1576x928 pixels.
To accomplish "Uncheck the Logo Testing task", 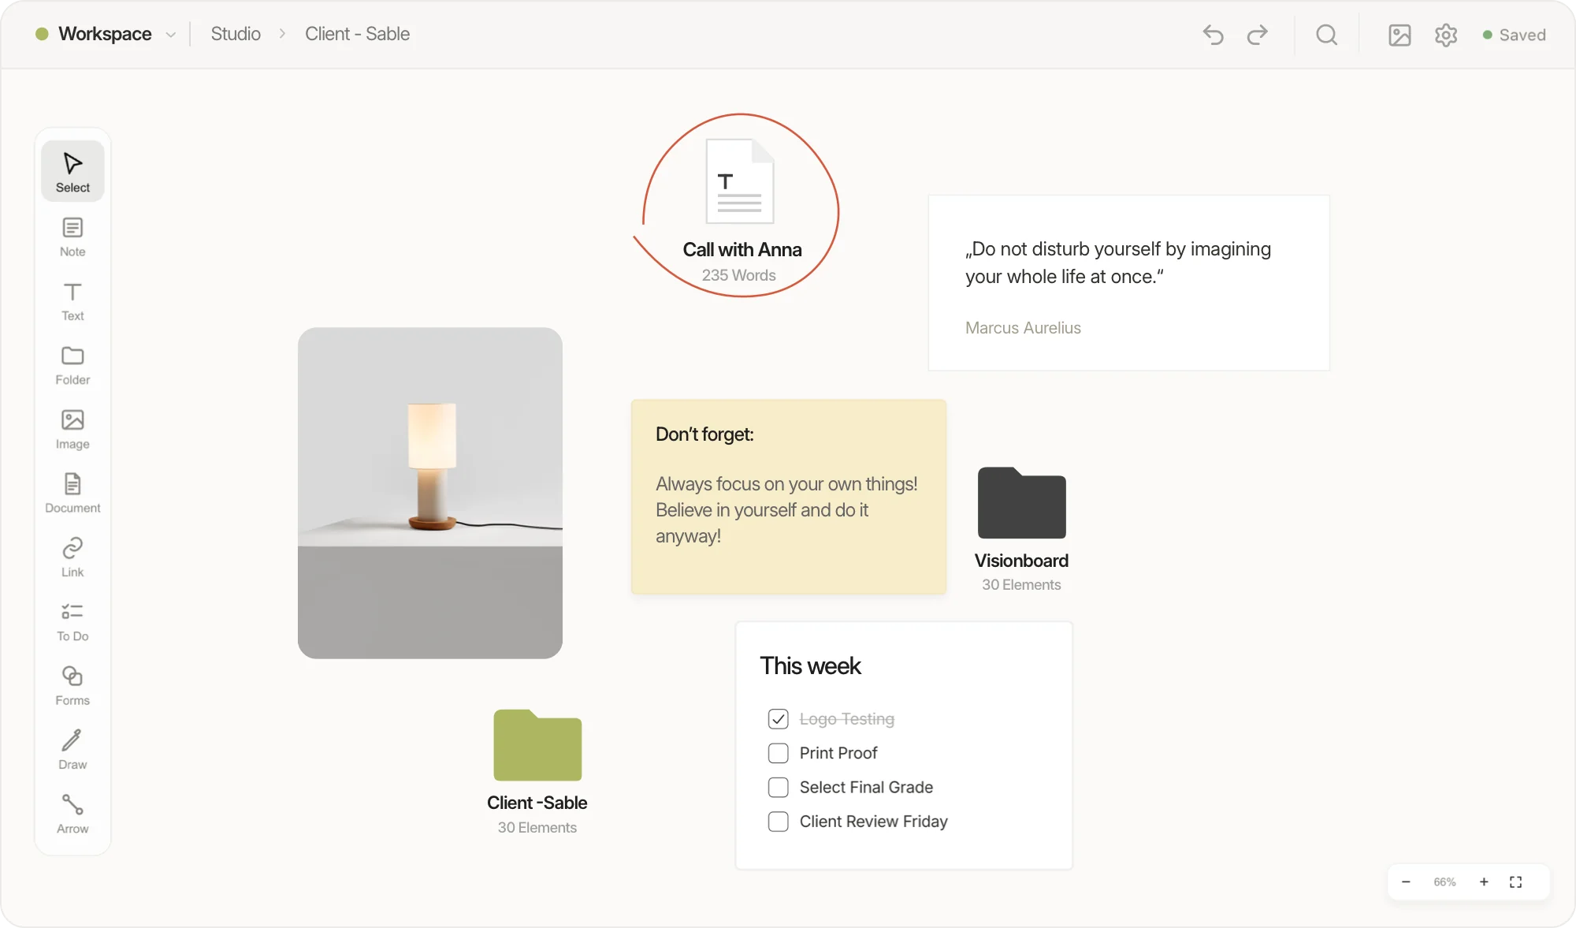I will (778, 719).
